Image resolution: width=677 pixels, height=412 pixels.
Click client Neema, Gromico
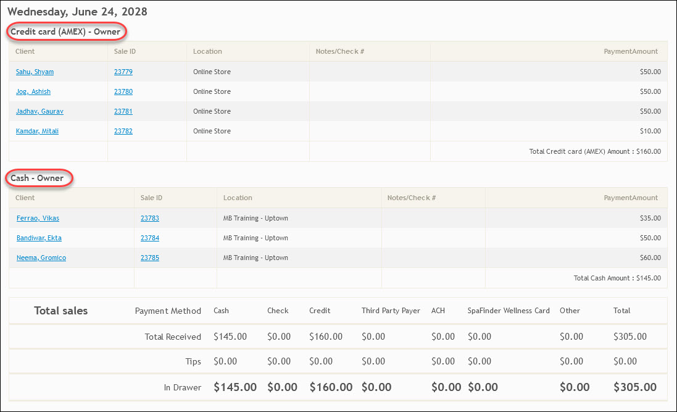41,258
